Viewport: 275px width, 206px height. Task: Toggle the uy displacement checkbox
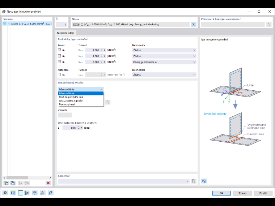[x=59, y=56]
